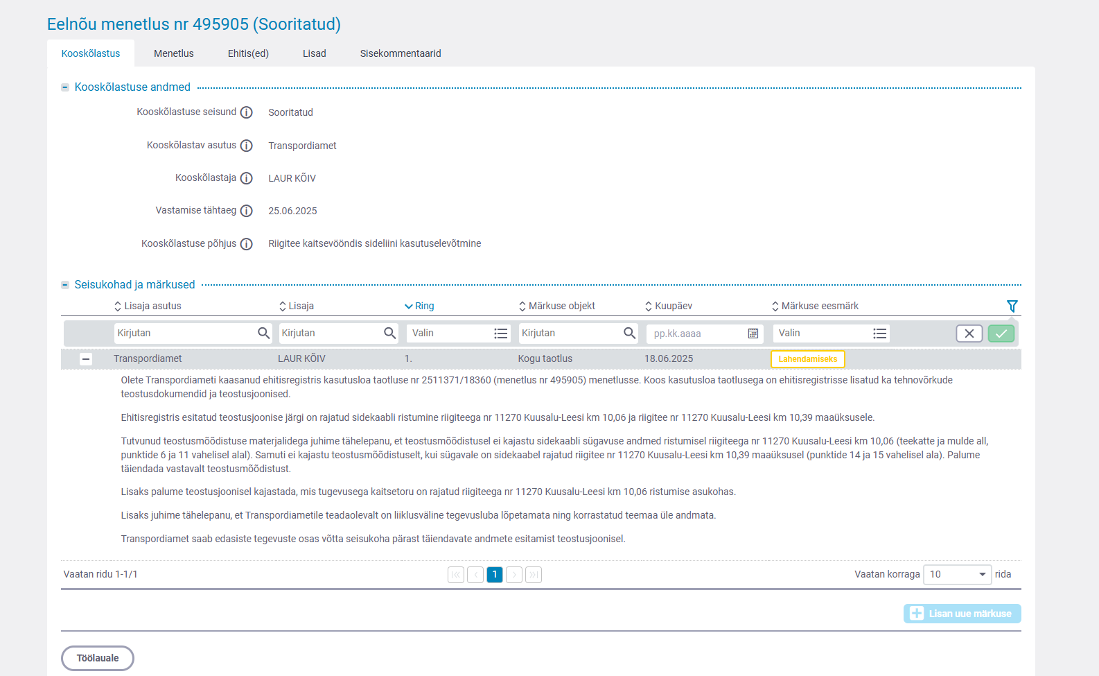Image resolution: width=1099 pixels, height=676 pixels.
Task: Sort by Märkuse objekt column
Action: click(557, 306)
